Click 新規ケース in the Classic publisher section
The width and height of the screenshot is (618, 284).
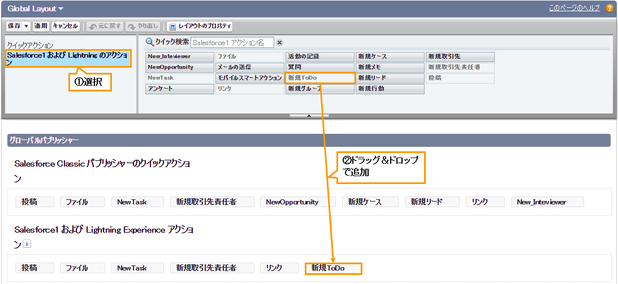coord(370,202)
